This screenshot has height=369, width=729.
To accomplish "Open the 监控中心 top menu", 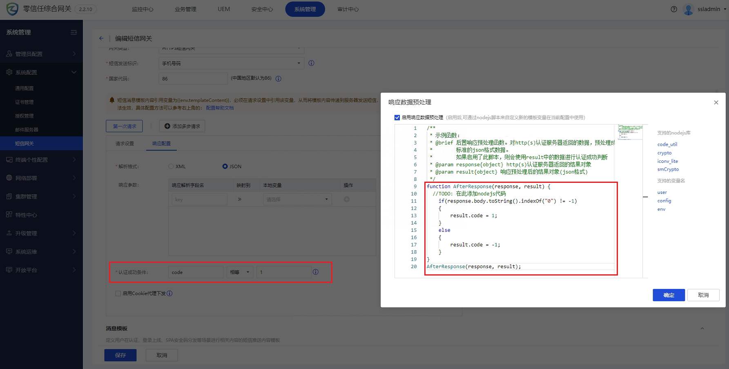I will (143, 9).
